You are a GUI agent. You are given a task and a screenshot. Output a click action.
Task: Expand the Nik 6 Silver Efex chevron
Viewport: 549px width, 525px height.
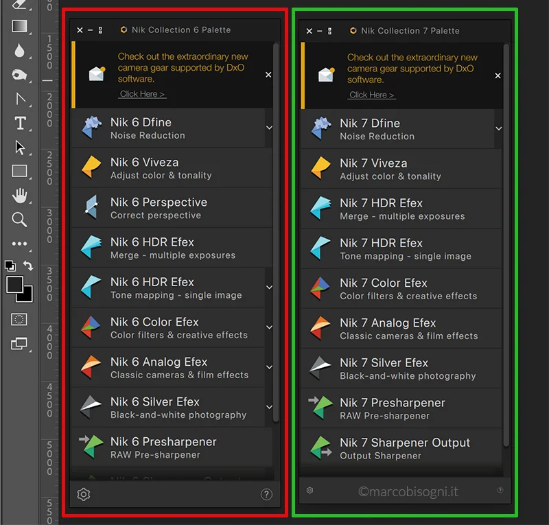[x=269, y=408]
